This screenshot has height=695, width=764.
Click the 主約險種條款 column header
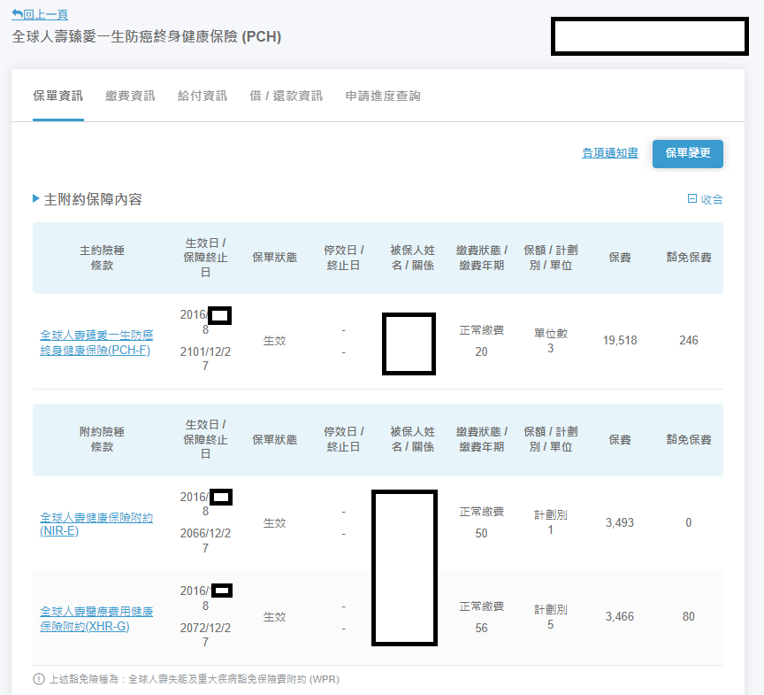pyautogui.click(x=102, y=258)
